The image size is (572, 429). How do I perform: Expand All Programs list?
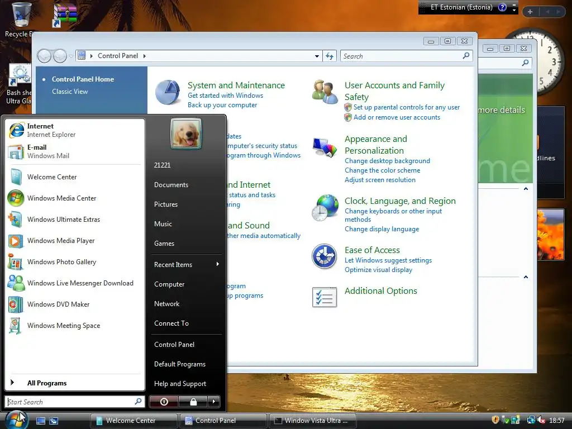pyautogui.click(x=75, y=383)
